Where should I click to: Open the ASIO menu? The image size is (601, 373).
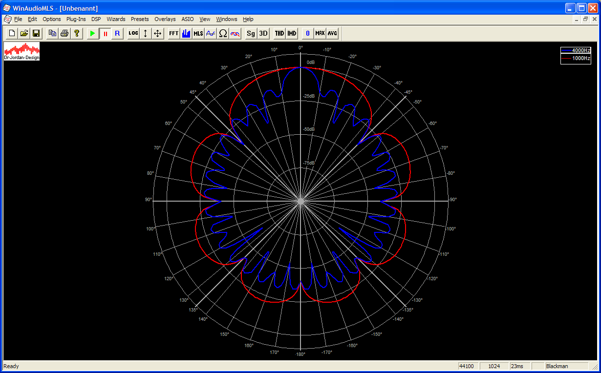point(188,19)
